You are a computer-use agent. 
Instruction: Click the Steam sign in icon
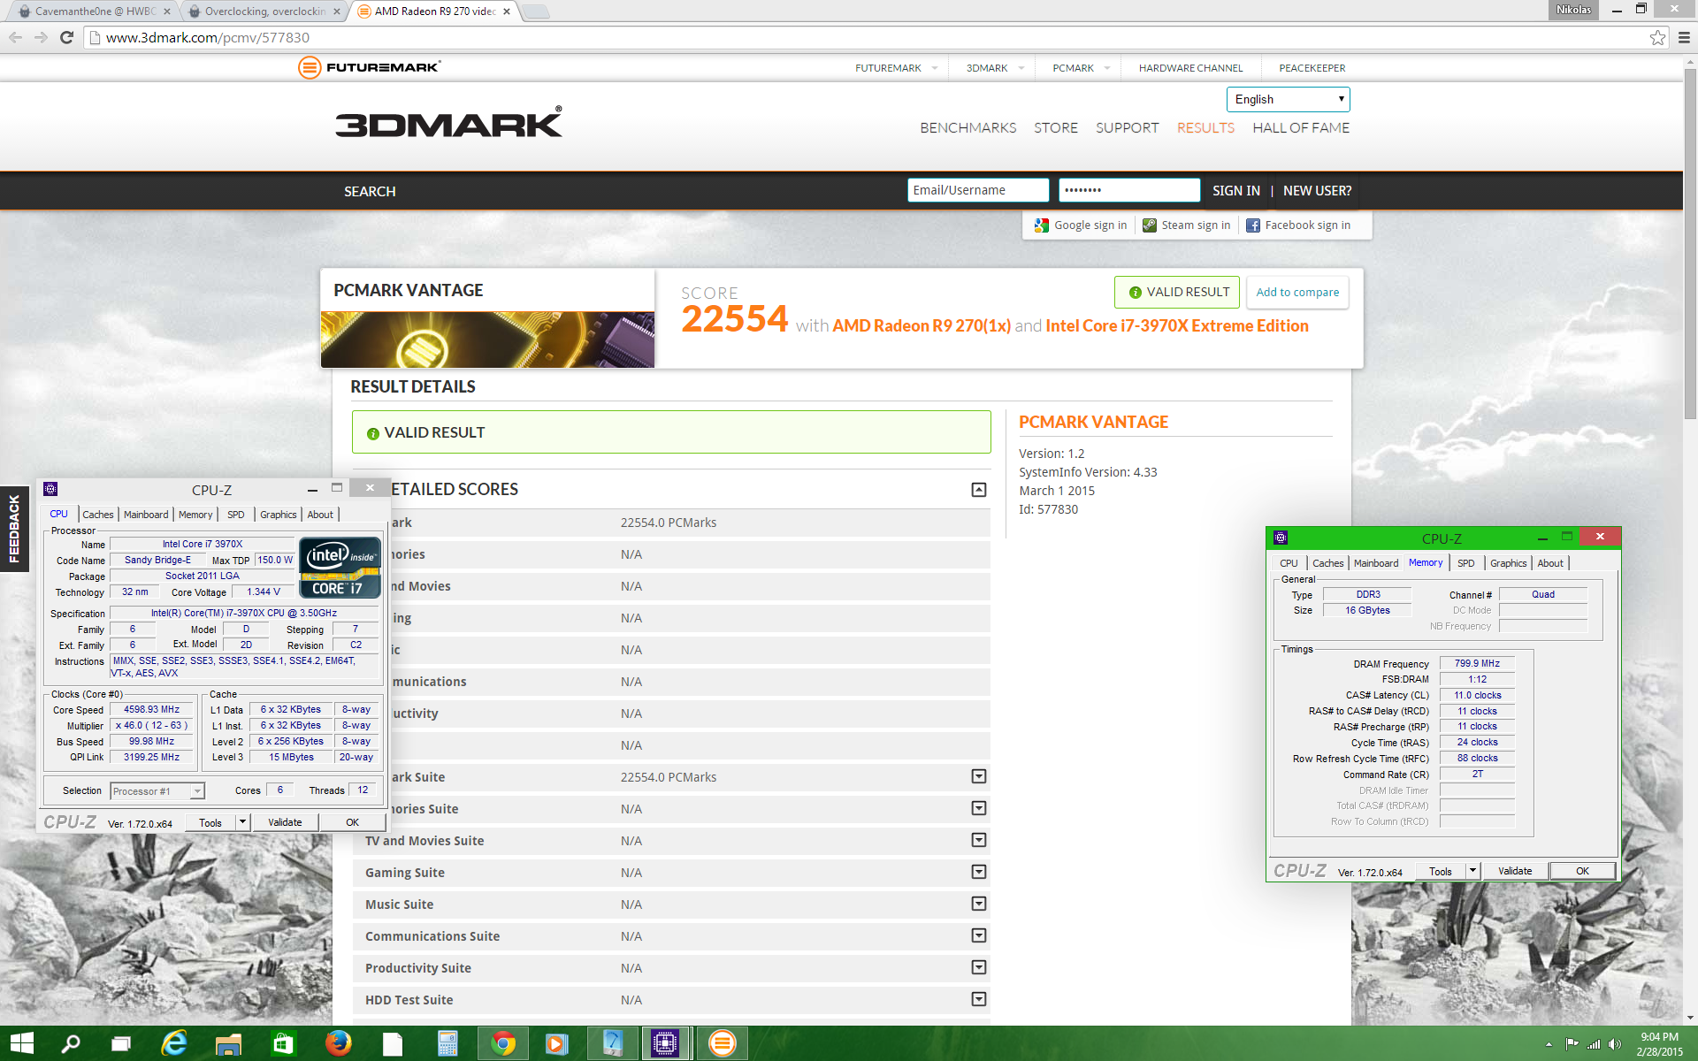(1150, 225)
